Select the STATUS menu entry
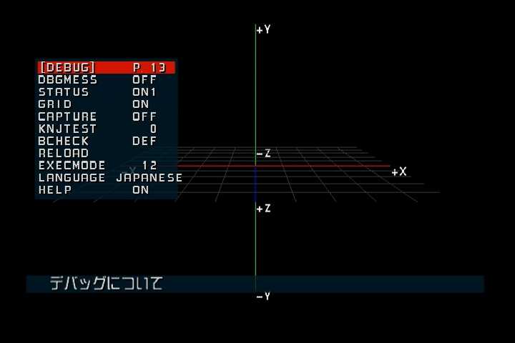515x343 pixels. (x=64, y=92)
